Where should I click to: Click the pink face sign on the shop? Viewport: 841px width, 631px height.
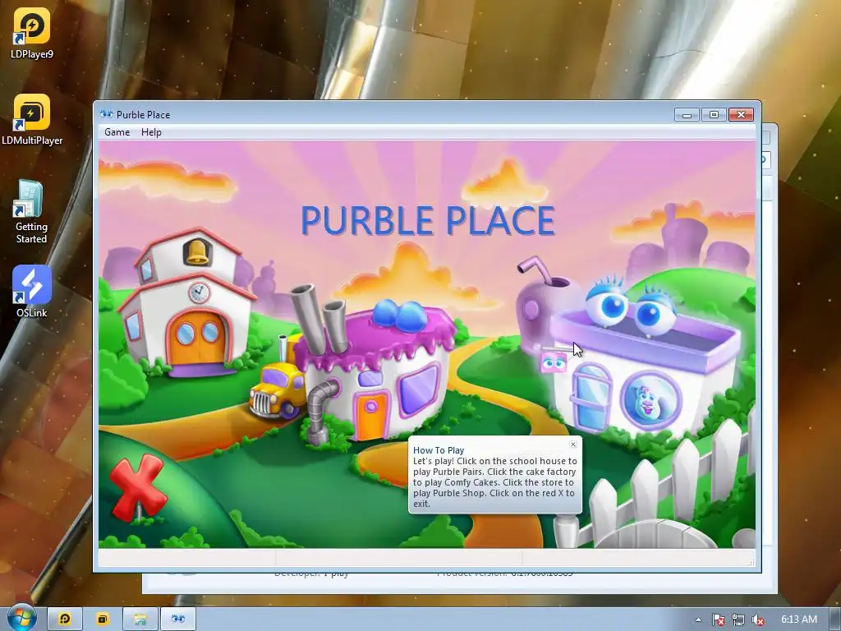[554, 363]
